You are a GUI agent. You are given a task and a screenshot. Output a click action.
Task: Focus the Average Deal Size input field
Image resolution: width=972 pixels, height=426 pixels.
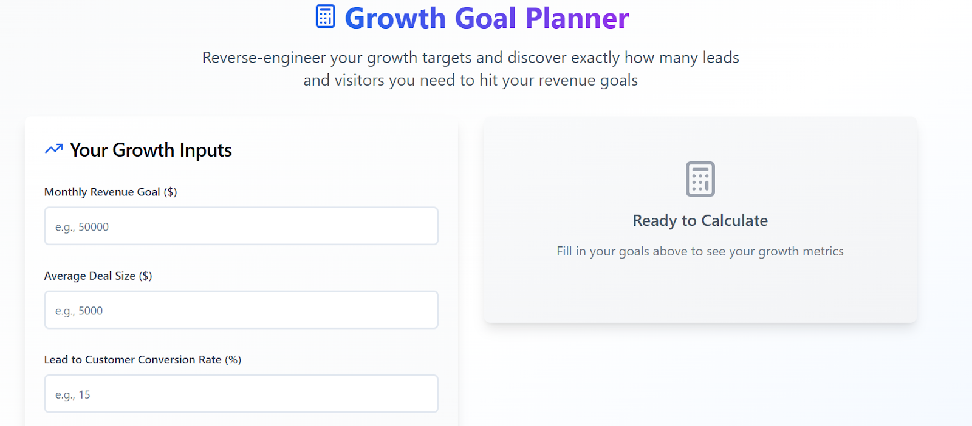(241, 310)
